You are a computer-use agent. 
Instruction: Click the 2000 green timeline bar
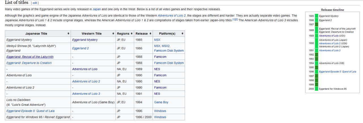pyautogui.click(x=316, y=89)
